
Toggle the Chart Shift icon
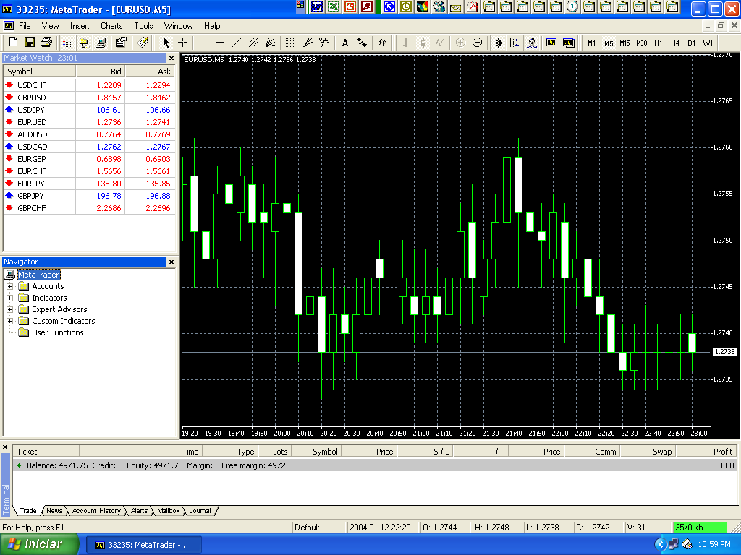515,43
